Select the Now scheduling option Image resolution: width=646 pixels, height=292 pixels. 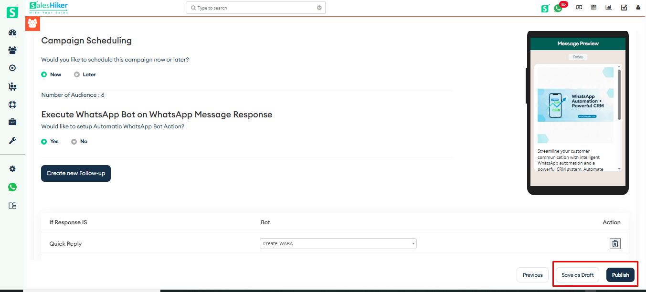44,74
